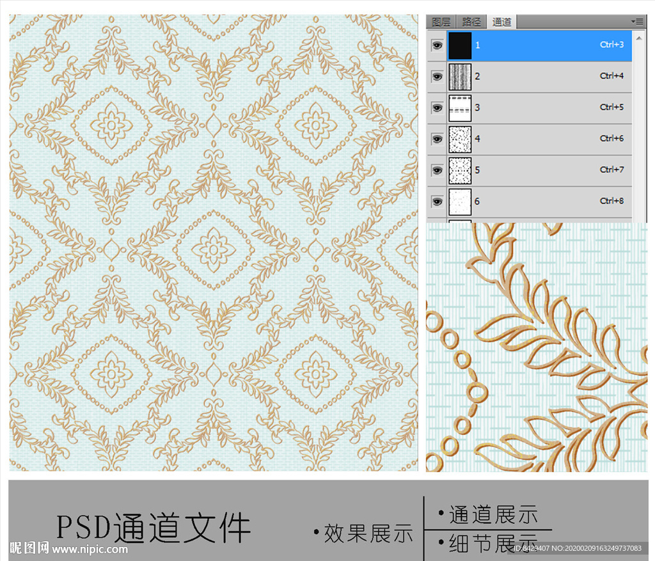Hide channel 4 with the eye icon
The width and height of the screenshot is (655, 561).
(437, 139)
